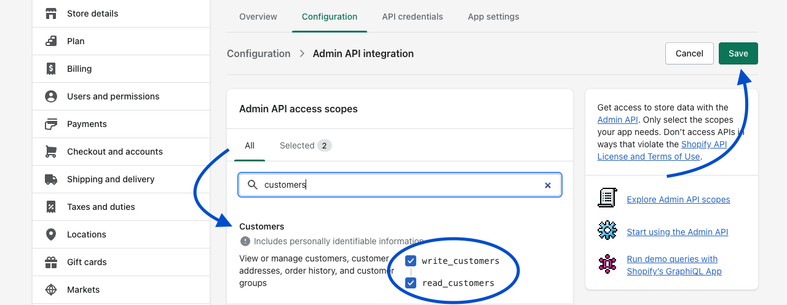The width and height of the screenshot is (787, 305).
Task: Click the Admin API access scopes heading
Action: coord(298,109)
